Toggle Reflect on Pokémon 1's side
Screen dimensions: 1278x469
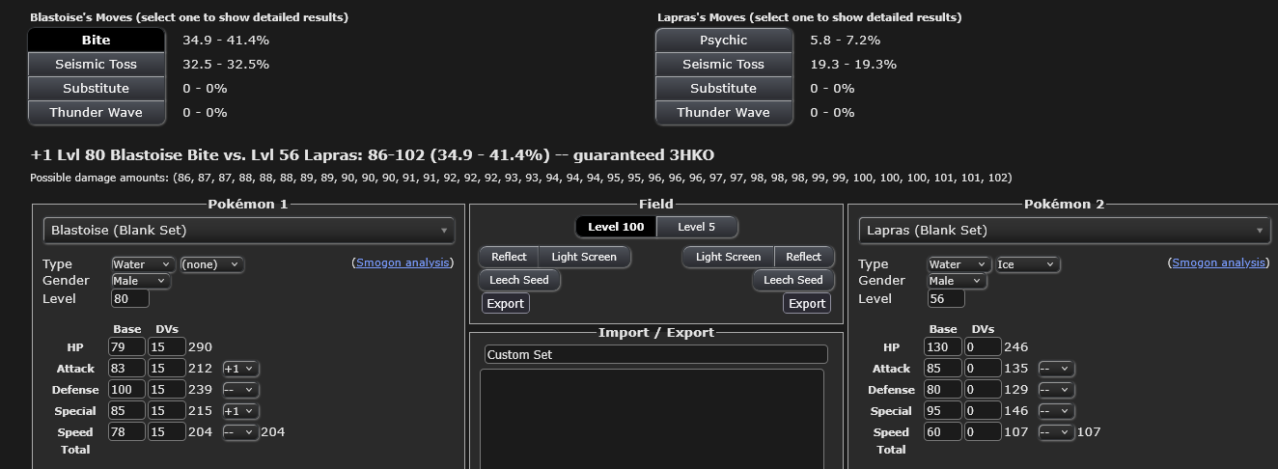[x=509, y=257]
